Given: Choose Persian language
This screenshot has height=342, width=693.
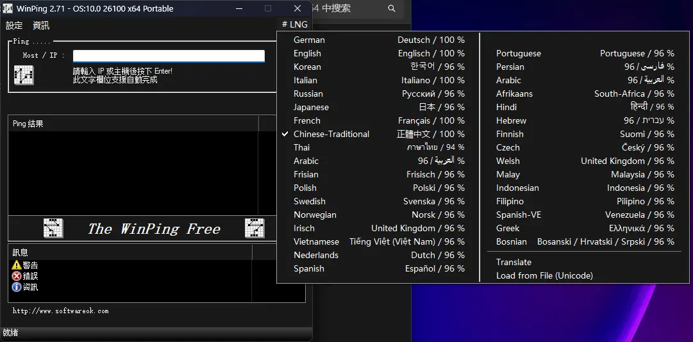Looking at the screenshot, I should (x=584, y=67).
